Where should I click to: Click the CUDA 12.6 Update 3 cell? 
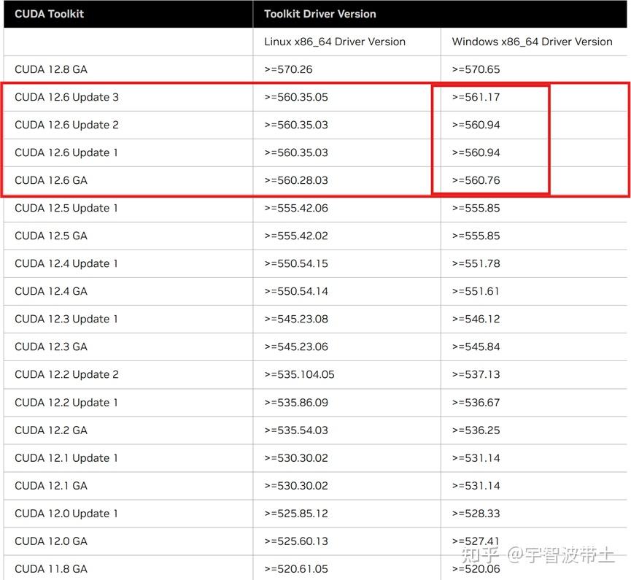tap(66, 97)
